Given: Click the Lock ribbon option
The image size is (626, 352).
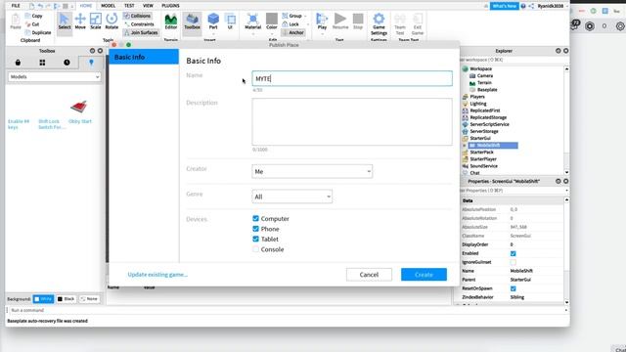Looking at the screenshot, I should pos(291,24).
